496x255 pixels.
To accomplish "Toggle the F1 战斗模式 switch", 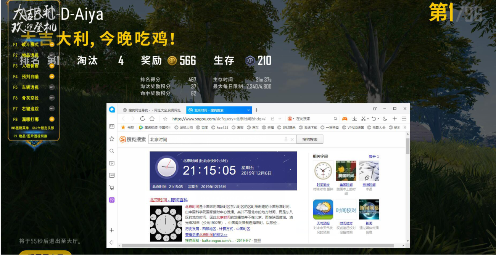I will click(52, 45).
